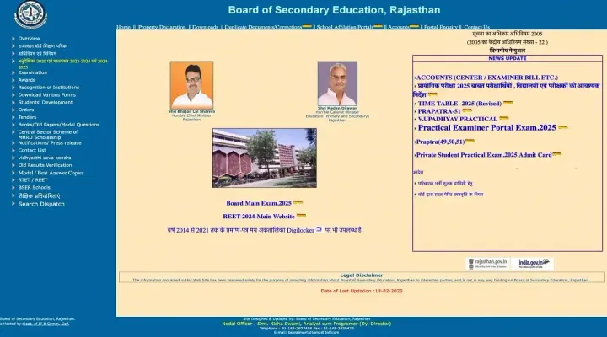Image resolution: width=607 pixels, height=337 pixels.
Task: Click the board building photograph
Action: pyautogui.click(x=265, y=158)
